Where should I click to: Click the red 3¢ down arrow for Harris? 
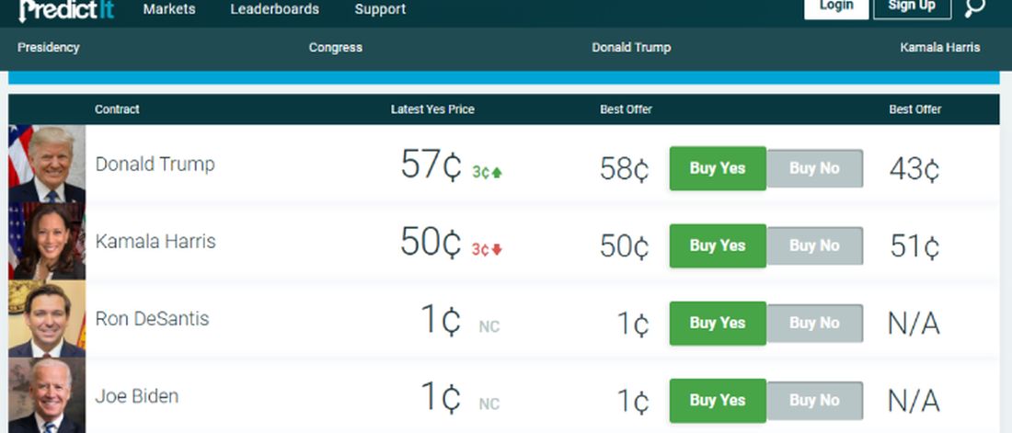click(488, 250)
